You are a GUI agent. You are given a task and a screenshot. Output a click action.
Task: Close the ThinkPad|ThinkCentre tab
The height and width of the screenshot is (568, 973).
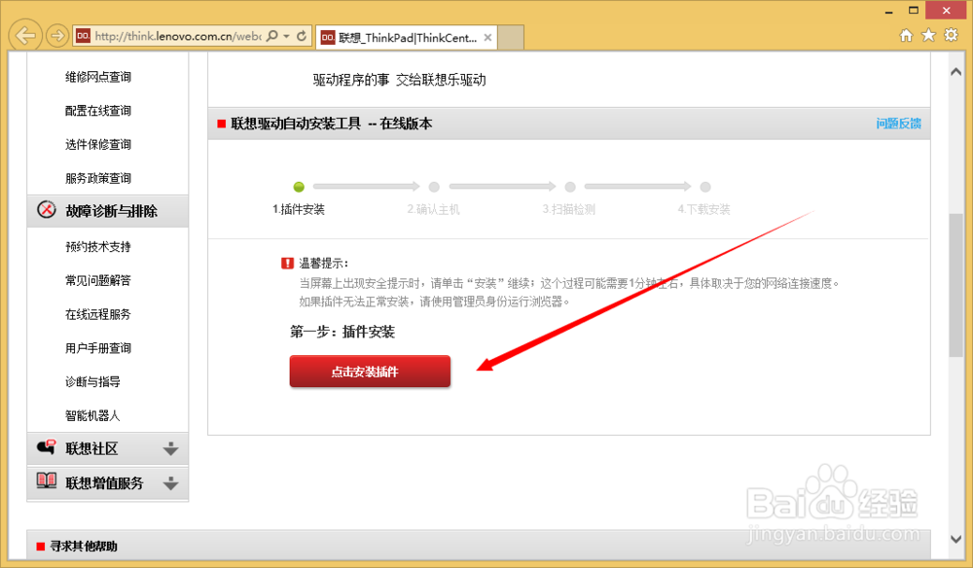[487, 38]
